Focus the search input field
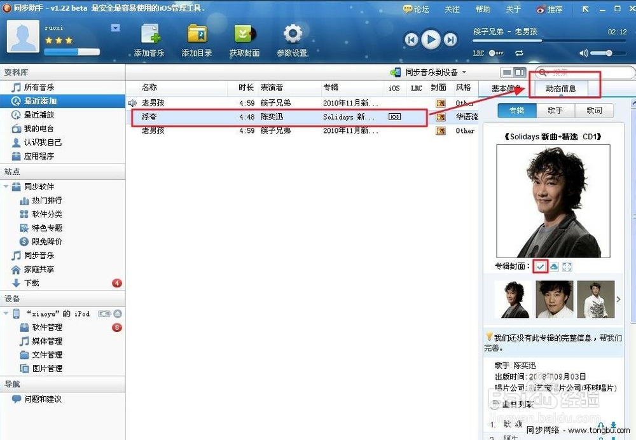Screen dimensions: 636x440 pyautogui.click(x=584, y=72)
